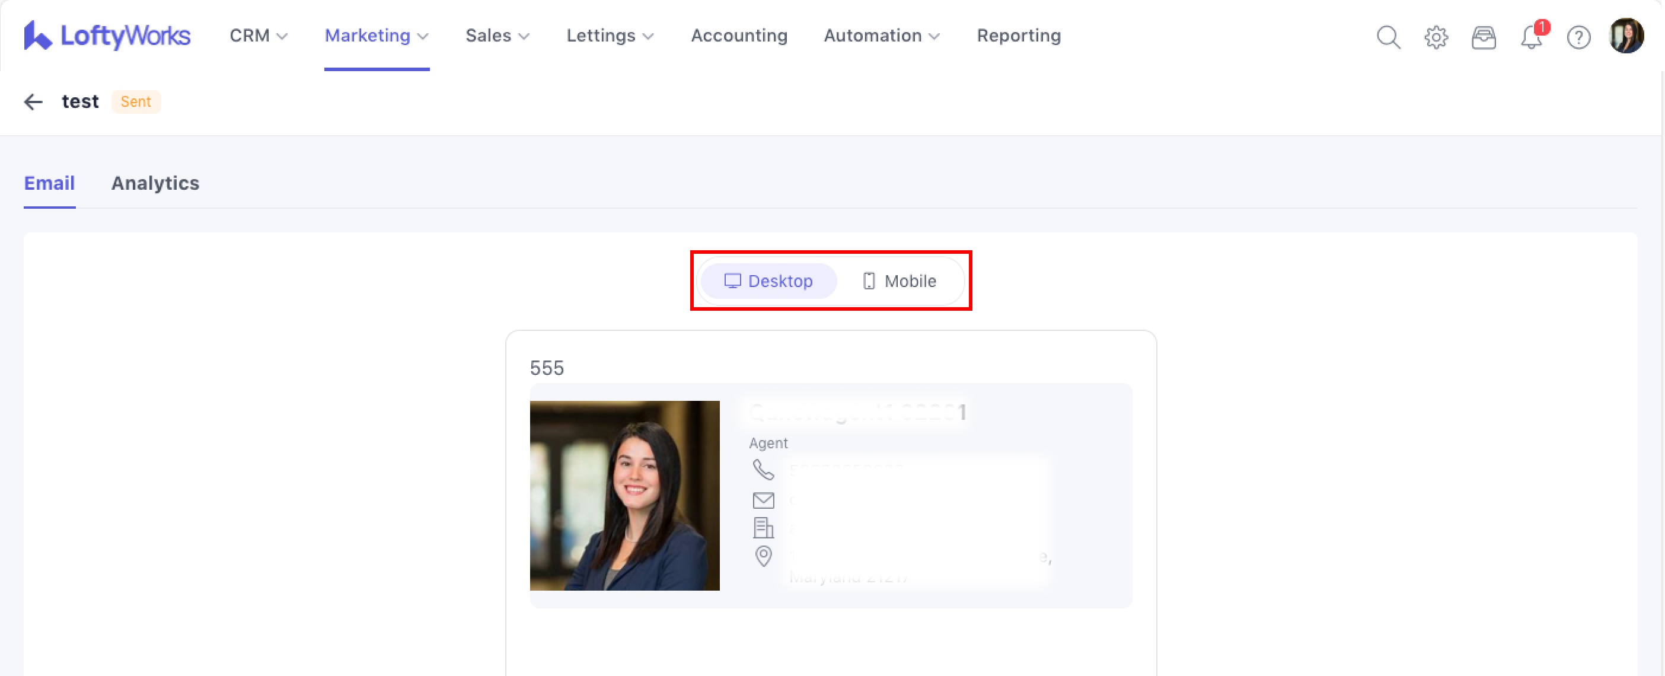Expand the Marketing dropdown menu
Image resolution: width=1665 pixels, height=676 pixels.
(376, 36)
